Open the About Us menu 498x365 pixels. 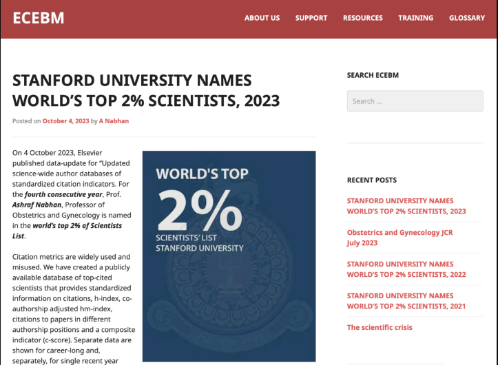(262, 18)
